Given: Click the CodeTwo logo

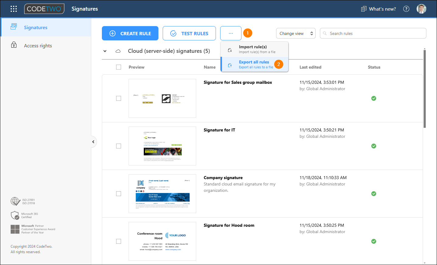Looking at the screenshot, I should 44,9.
